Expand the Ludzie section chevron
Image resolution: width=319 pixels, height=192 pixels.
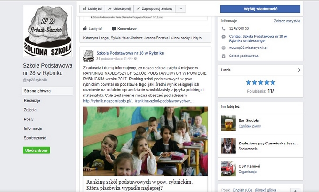tap(299, 70)
